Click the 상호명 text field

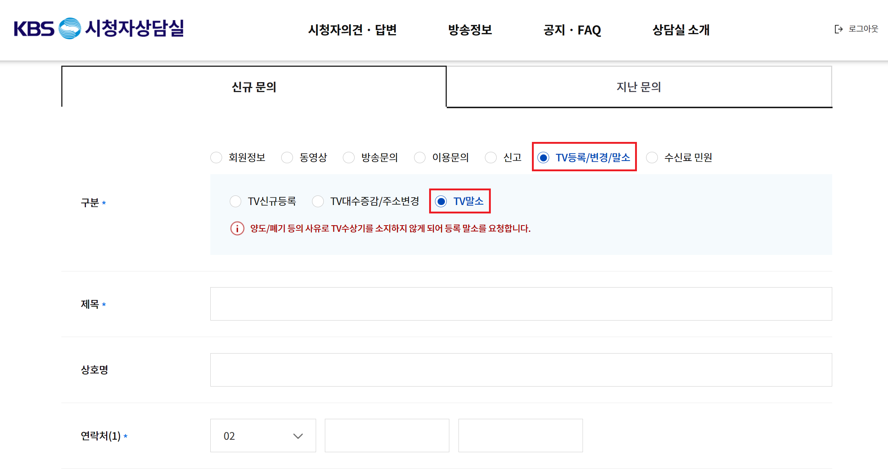(x=521, y=370)
